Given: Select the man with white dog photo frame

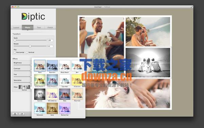Looking at the screenshot, I should pyautogui.click(x=102, y=47).
